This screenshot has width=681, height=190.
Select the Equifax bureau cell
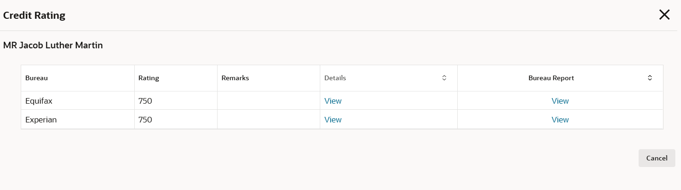coord(40,101)
